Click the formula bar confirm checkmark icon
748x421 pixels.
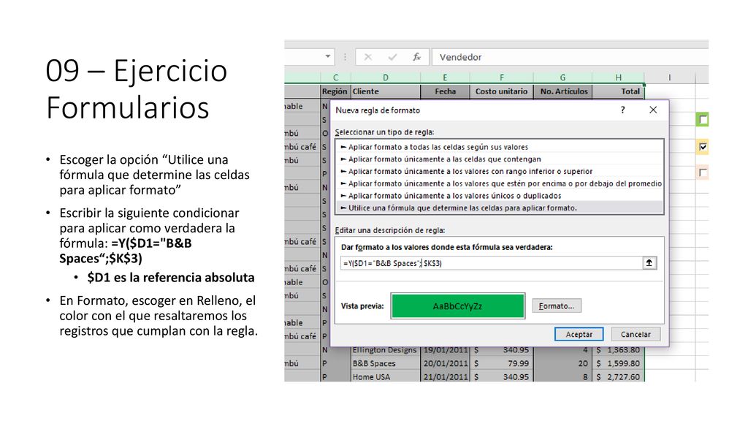[x=392, y=57]
